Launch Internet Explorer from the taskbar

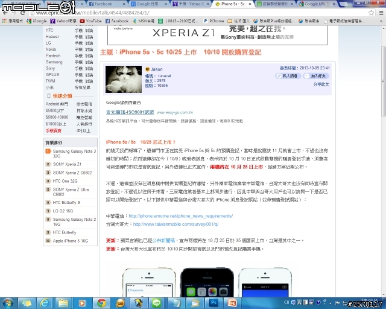coord(44,303)
